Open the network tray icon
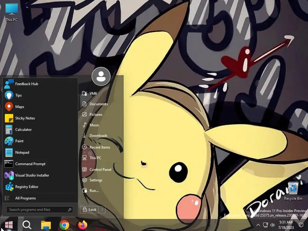The image size is (308, 231). (266, 225)
